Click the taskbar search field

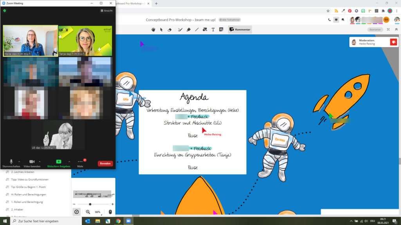click(x=46, y=221)
